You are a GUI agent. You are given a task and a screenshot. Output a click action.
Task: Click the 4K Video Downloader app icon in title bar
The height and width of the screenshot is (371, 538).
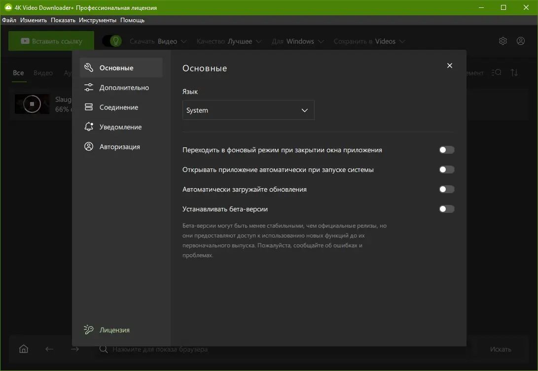pos(8,7)
